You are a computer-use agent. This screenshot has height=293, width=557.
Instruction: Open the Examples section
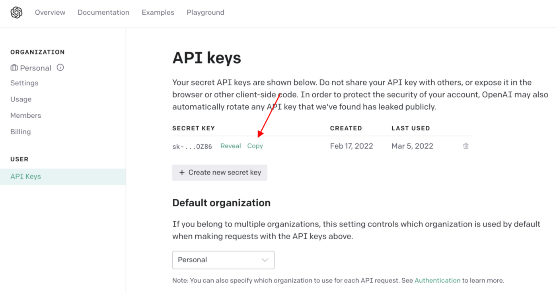click(x=158, y=13)
